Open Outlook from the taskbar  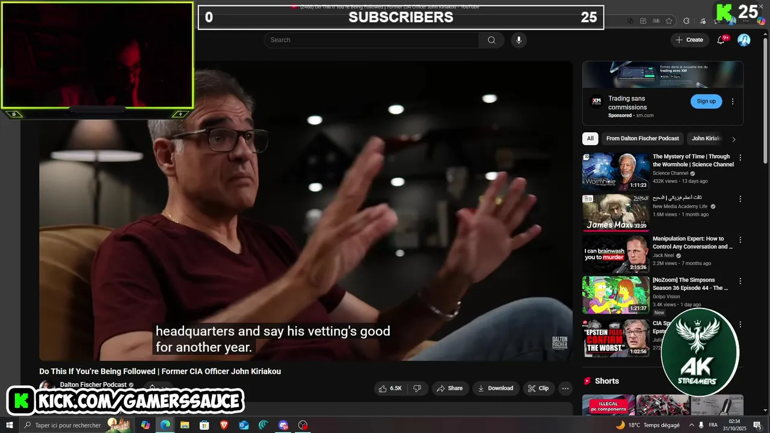pyautogui.click(x=244, y=425)
